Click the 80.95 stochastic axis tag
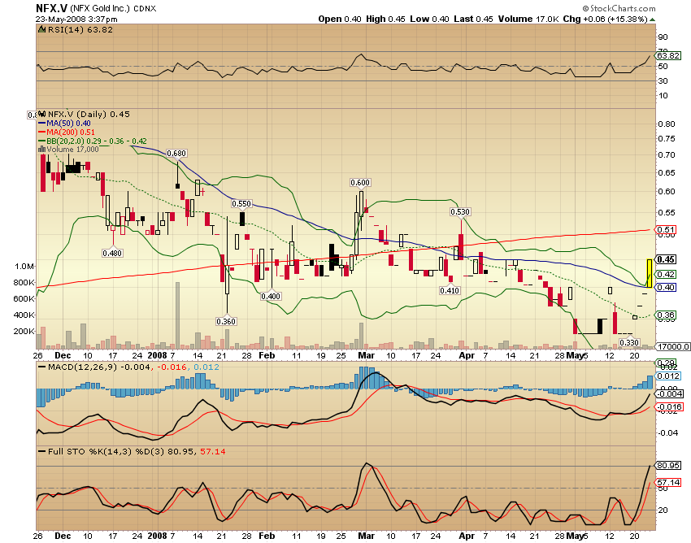The height and width of the screenshot is (543, 691). click(x=668, y=466)
